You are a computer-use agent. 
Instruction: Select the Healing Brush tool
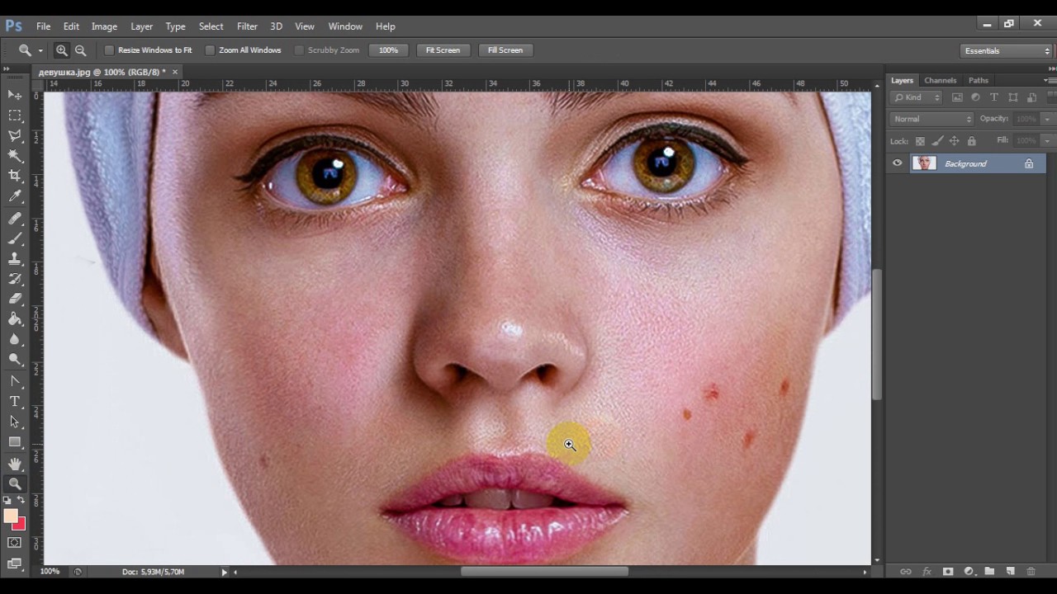pyautogui.click(x=15, y=219)
